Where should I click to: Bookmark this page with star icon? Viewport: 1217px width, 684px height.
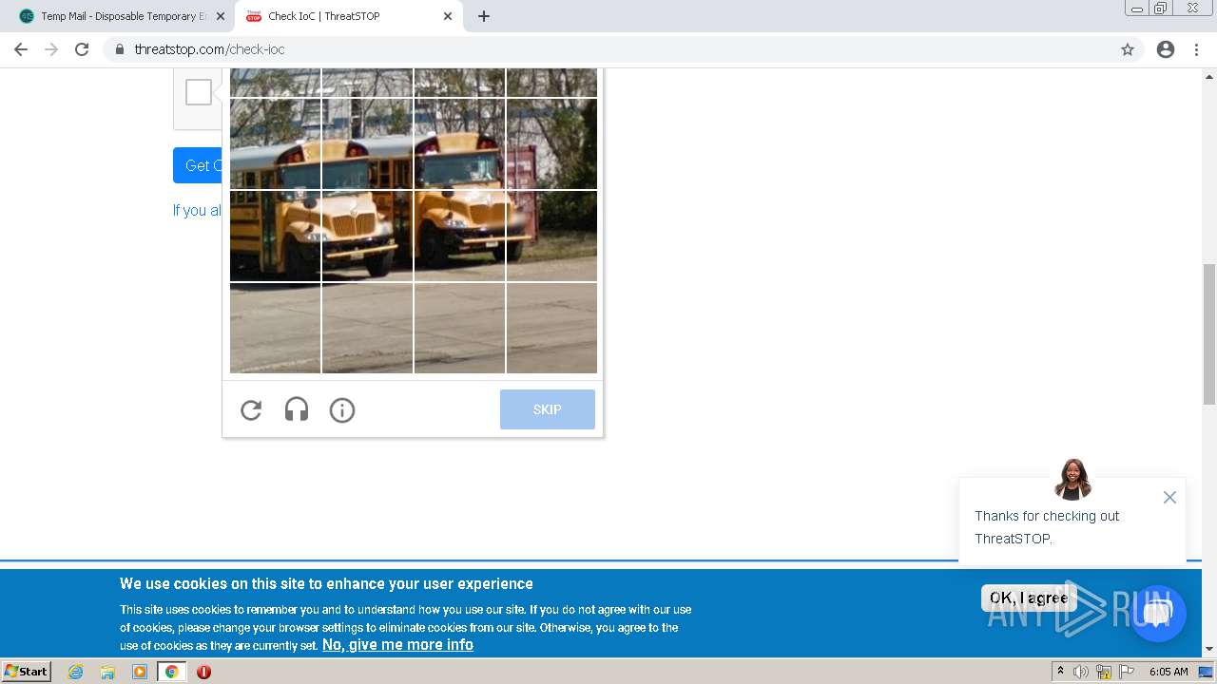[1128, 49]
